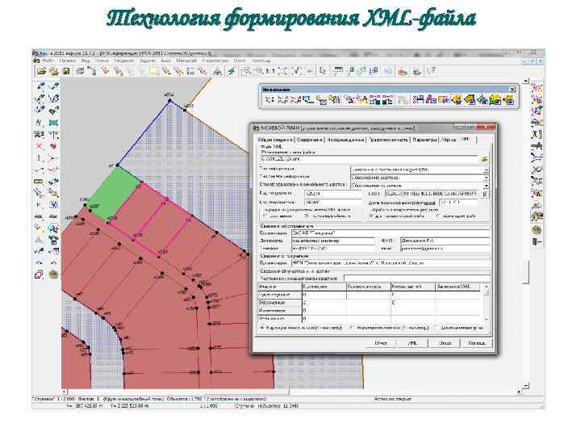Close the Межевание floating toolbar
Viewport: 581px width, 436px height.
coord(512,90)
